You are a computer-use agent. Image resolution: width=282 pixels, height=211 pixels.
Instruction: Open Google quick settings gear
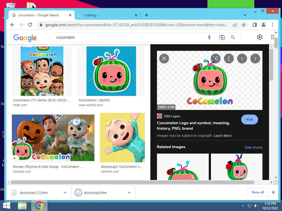point(259,37)
